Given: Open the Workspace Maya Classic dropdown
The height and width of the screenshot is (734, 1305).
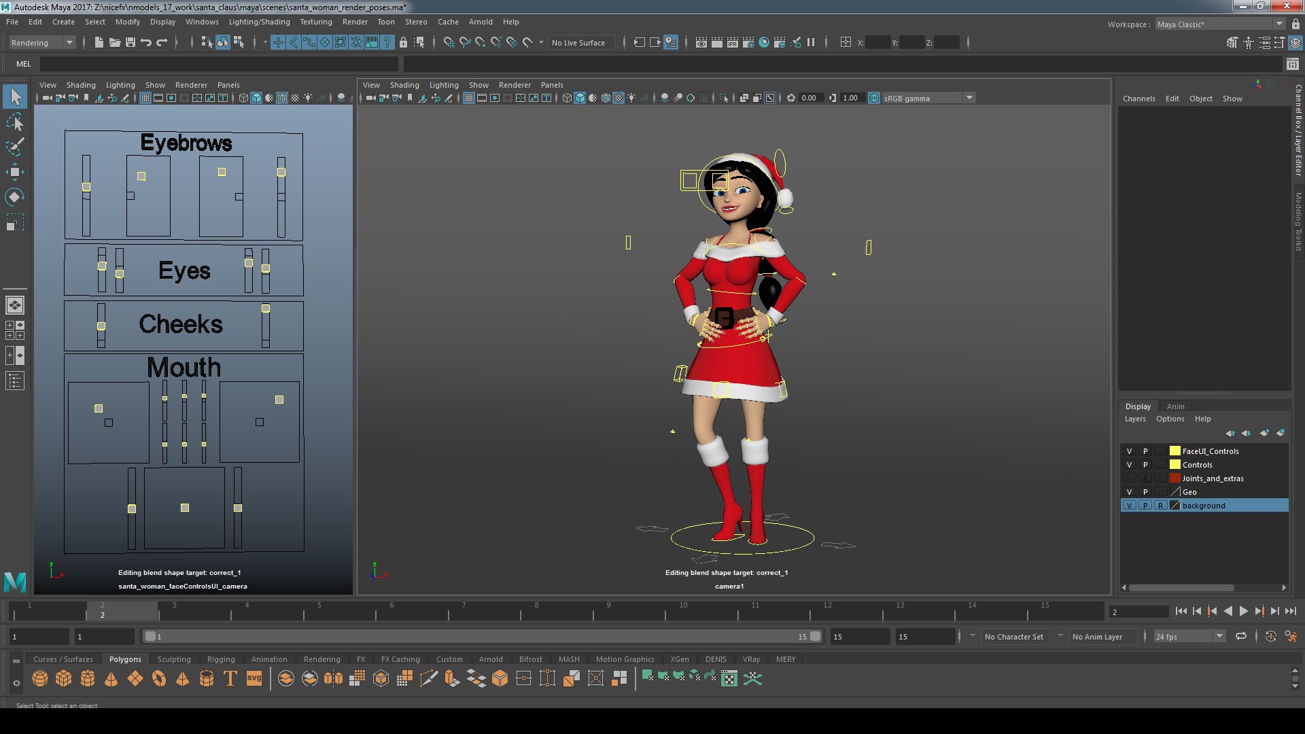Looking at the screenshot, I should tap(1221, 24).
